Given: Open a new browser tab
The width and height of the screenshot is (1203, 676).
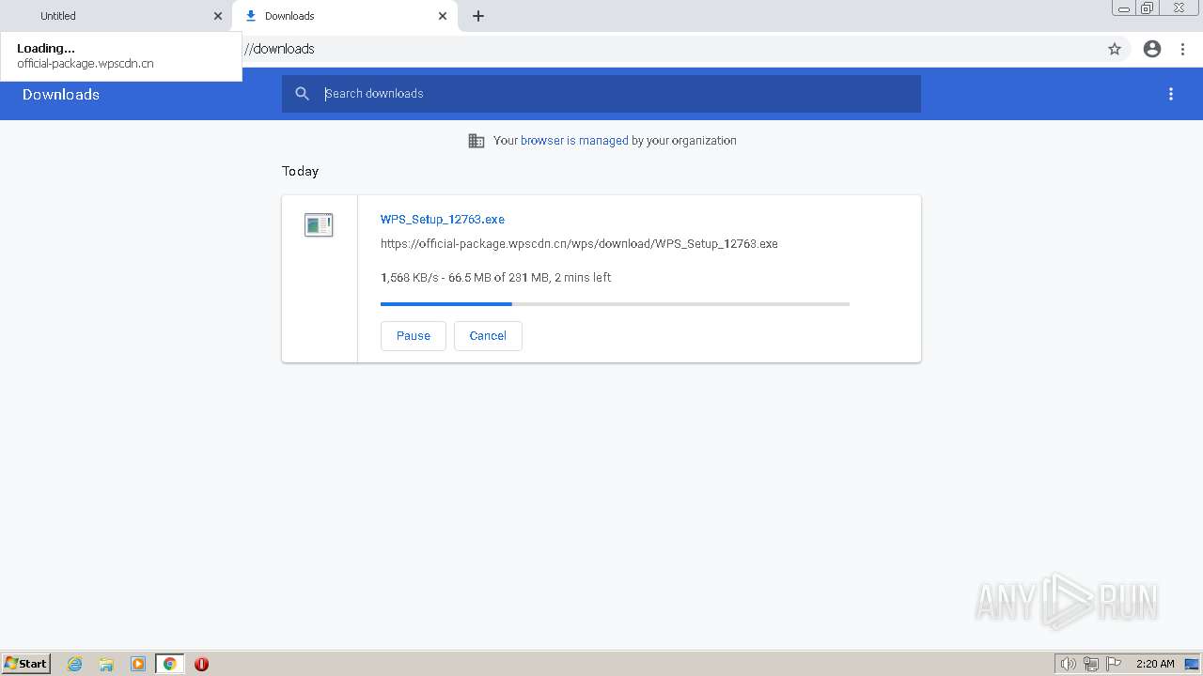Looking at the screenshot, I should coord(478,16).
